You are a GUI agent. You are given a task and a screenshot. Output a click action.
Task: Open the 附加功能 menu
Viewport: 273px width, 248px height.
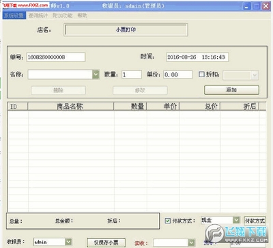click(63, 16)
